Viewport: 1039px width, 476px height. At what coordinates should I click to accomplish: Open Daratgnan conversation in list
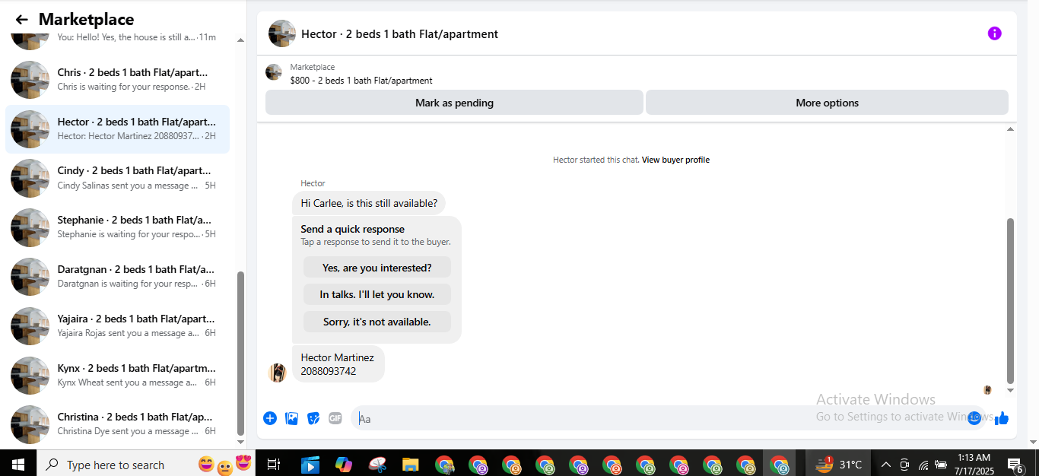(117, 277)
